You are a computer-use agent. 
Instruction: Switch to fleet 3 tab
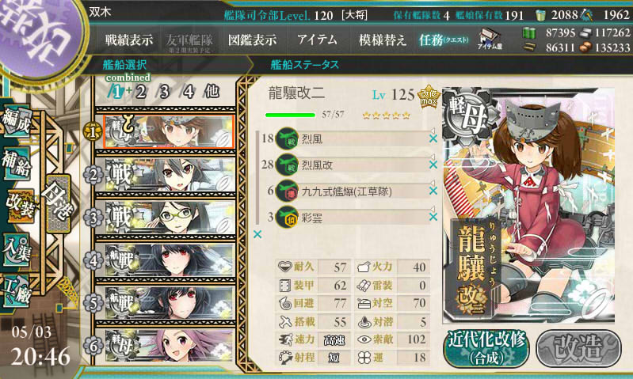coord(163,92)
